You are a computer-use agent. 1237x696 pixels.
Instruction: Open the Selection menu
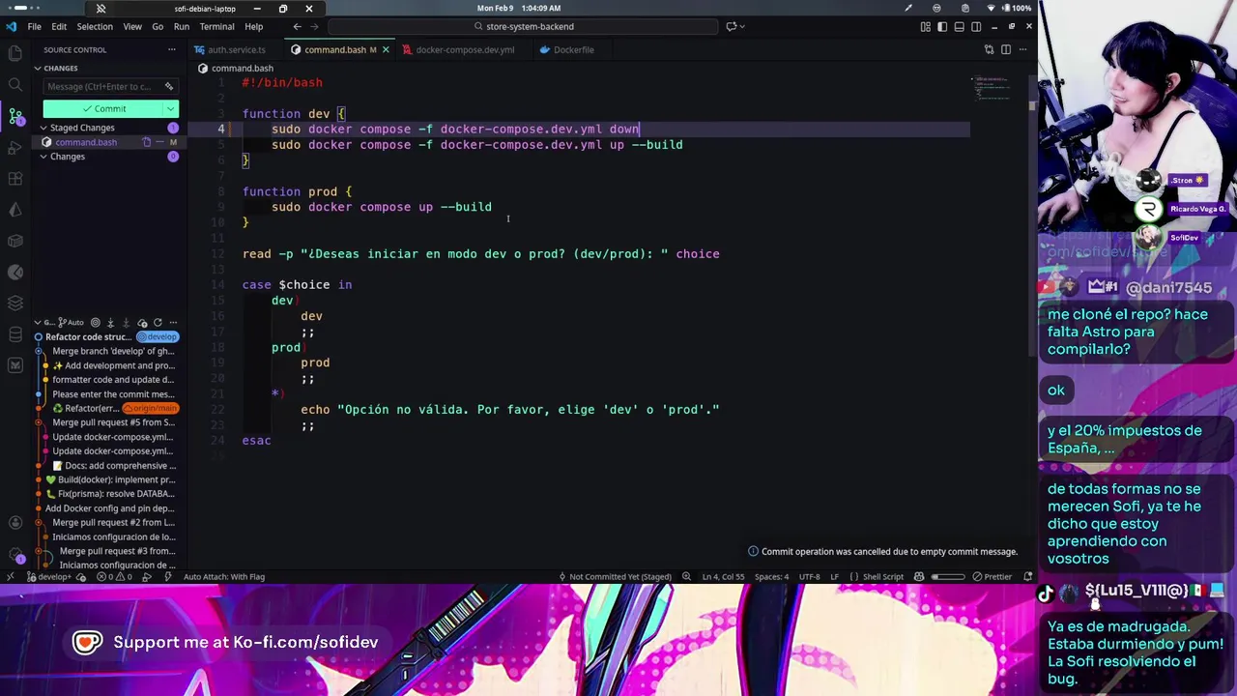(x=95, y=26)
